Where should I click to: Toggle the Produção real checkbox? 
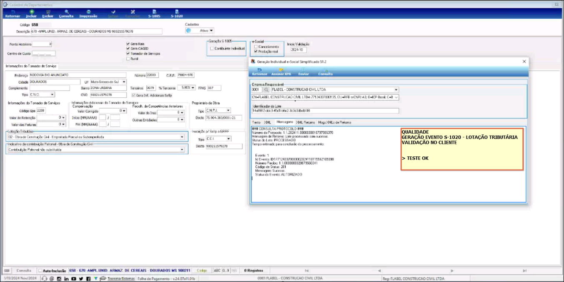click(256, 52)
